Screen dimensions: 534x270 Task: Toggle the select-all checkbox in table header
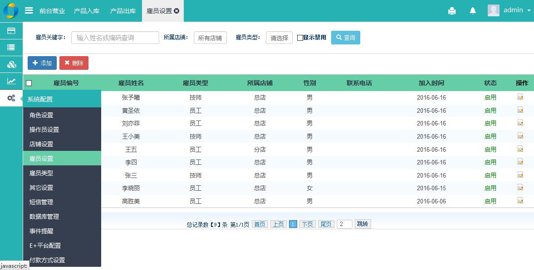pos(29,83)
